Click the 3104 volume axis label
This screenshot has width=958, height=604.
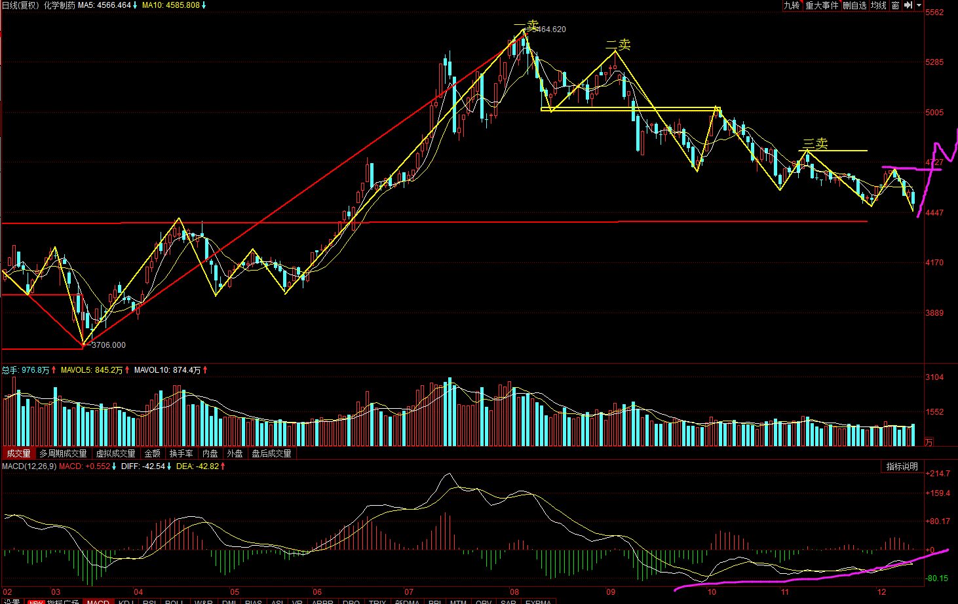click(x=934, y=377)
